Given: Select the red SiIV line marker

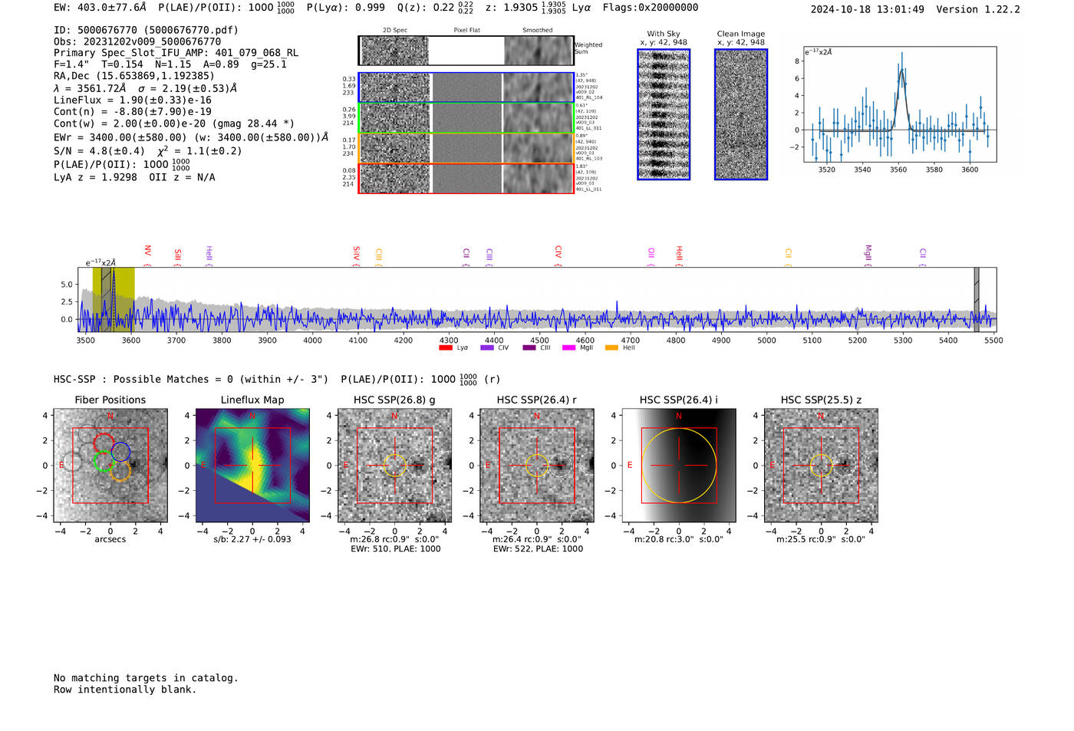Looking at the screenshot, I should click(x=356, y=257).
